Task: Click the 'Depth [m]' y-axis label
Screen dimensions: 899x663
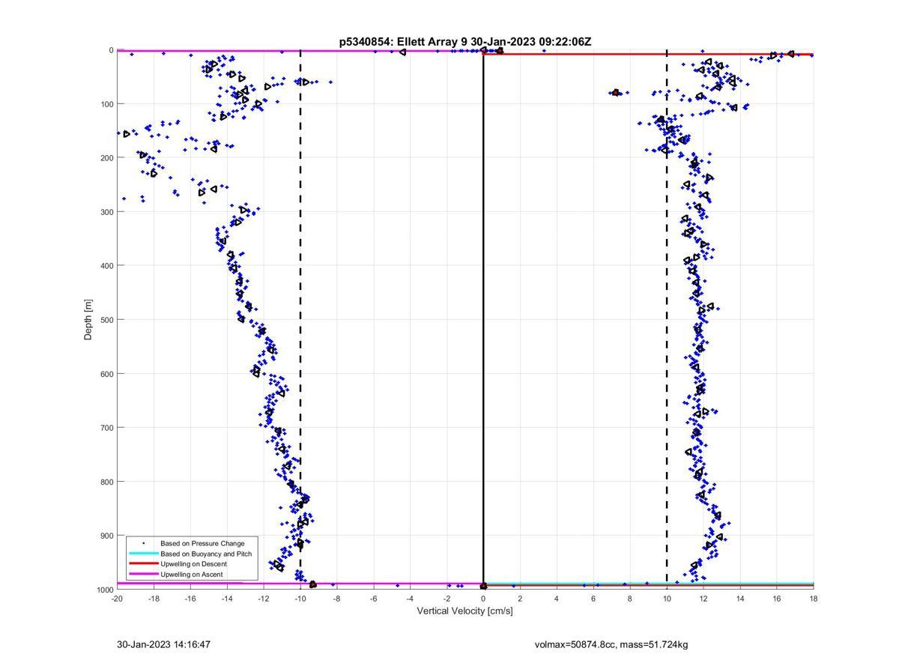Action: (x=88, y=320)
